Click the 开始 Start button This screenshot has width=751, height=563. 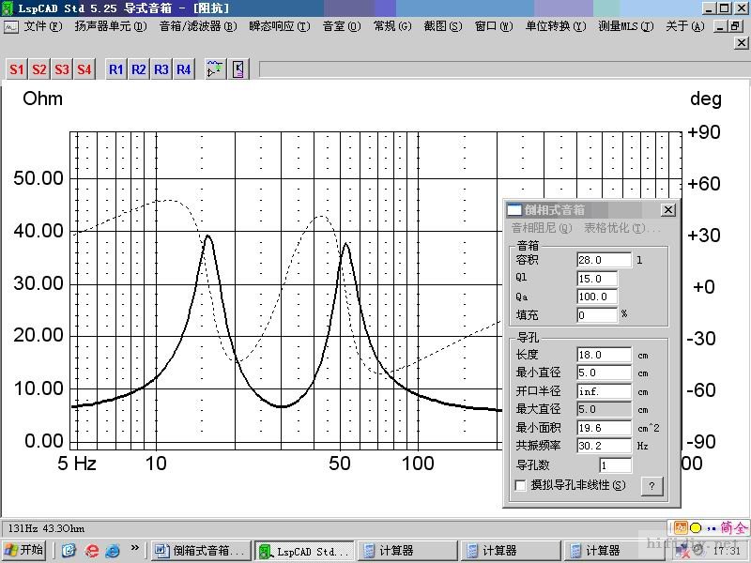[25, 551]
